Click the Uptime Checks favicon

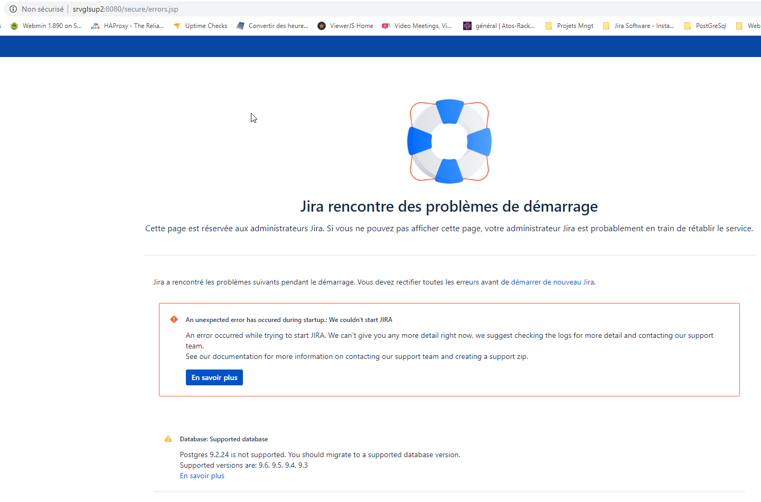pyautogui.click(x=177, y=26)
